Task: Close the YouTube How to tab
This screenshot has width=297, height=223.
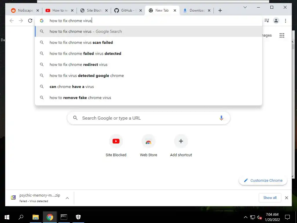Action: [72, 10]
